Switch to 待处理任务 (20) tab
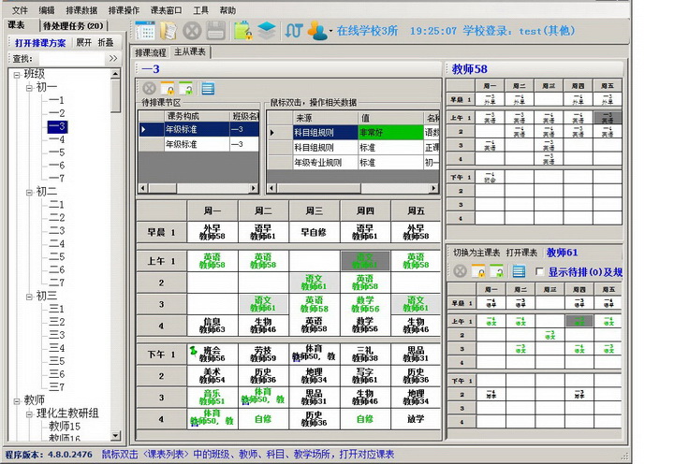The height and width of the screenshot is (464, 674). [73, 25]
